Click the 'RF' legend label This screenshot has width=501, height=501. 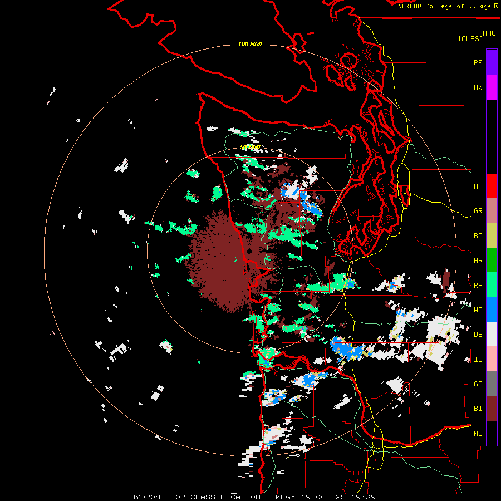[478, 62]
